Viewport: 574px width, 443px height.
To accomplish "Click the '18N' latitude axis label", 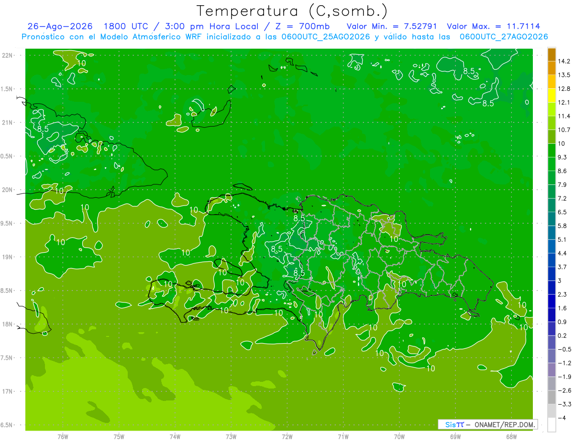I will (x=7, y=324).
